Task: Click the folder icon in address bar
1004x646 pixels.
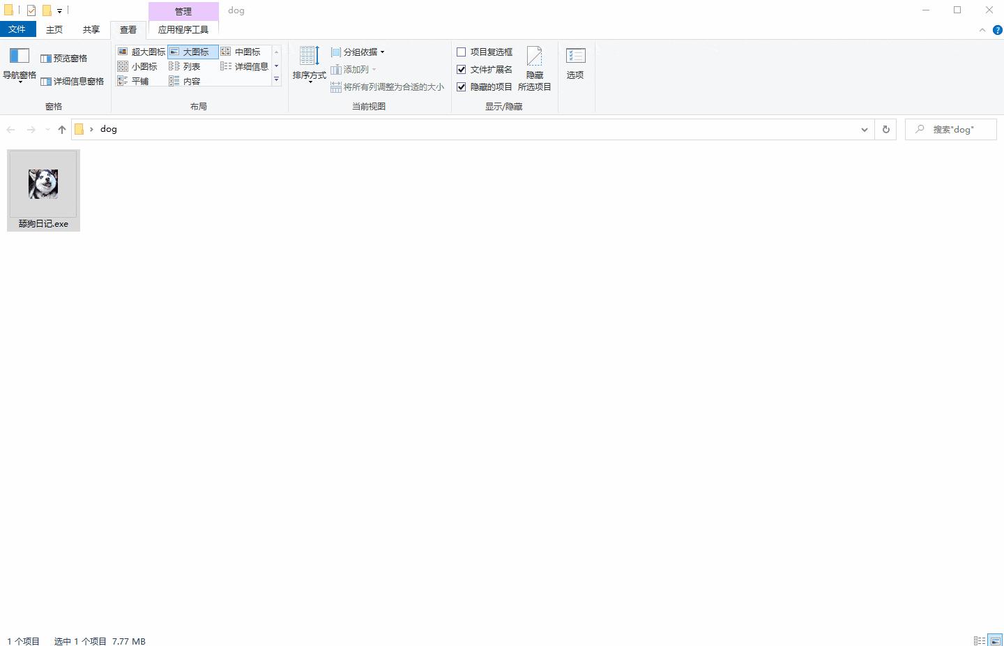Action: click(79, 130)
